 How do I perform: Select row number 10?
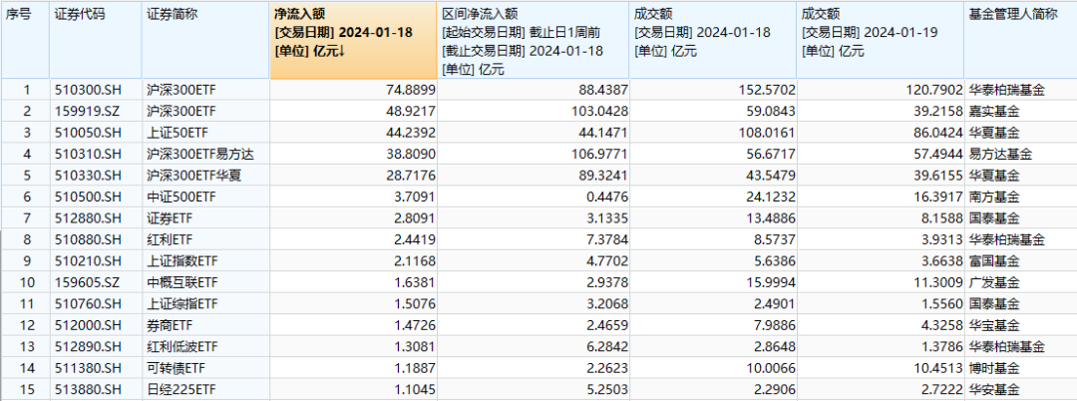point(26,283)
